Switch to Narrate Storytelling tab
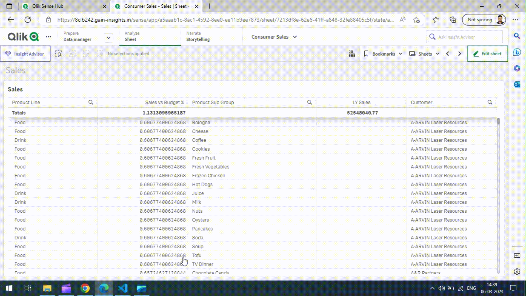 (x=211, y=36)
